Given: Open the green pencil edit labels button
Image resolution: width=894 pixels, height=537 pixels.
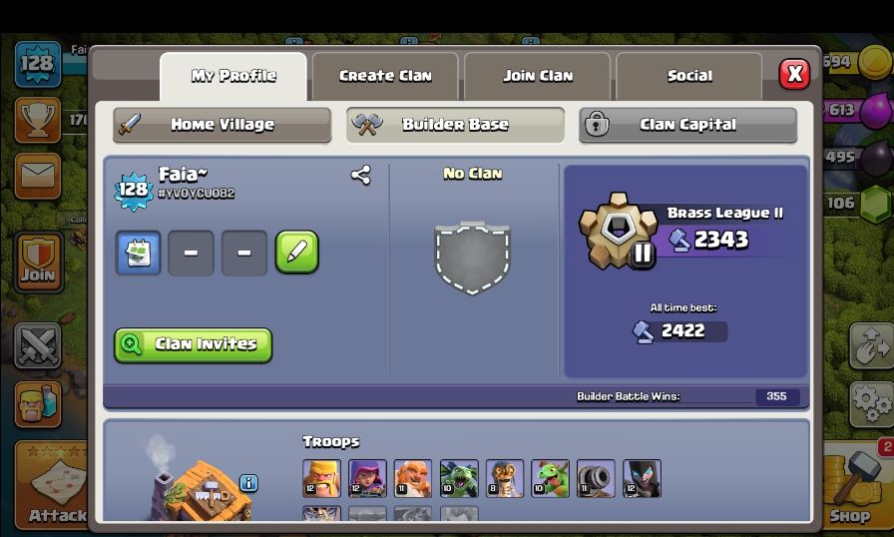Looking at the screenshot, I should (297, 252).
